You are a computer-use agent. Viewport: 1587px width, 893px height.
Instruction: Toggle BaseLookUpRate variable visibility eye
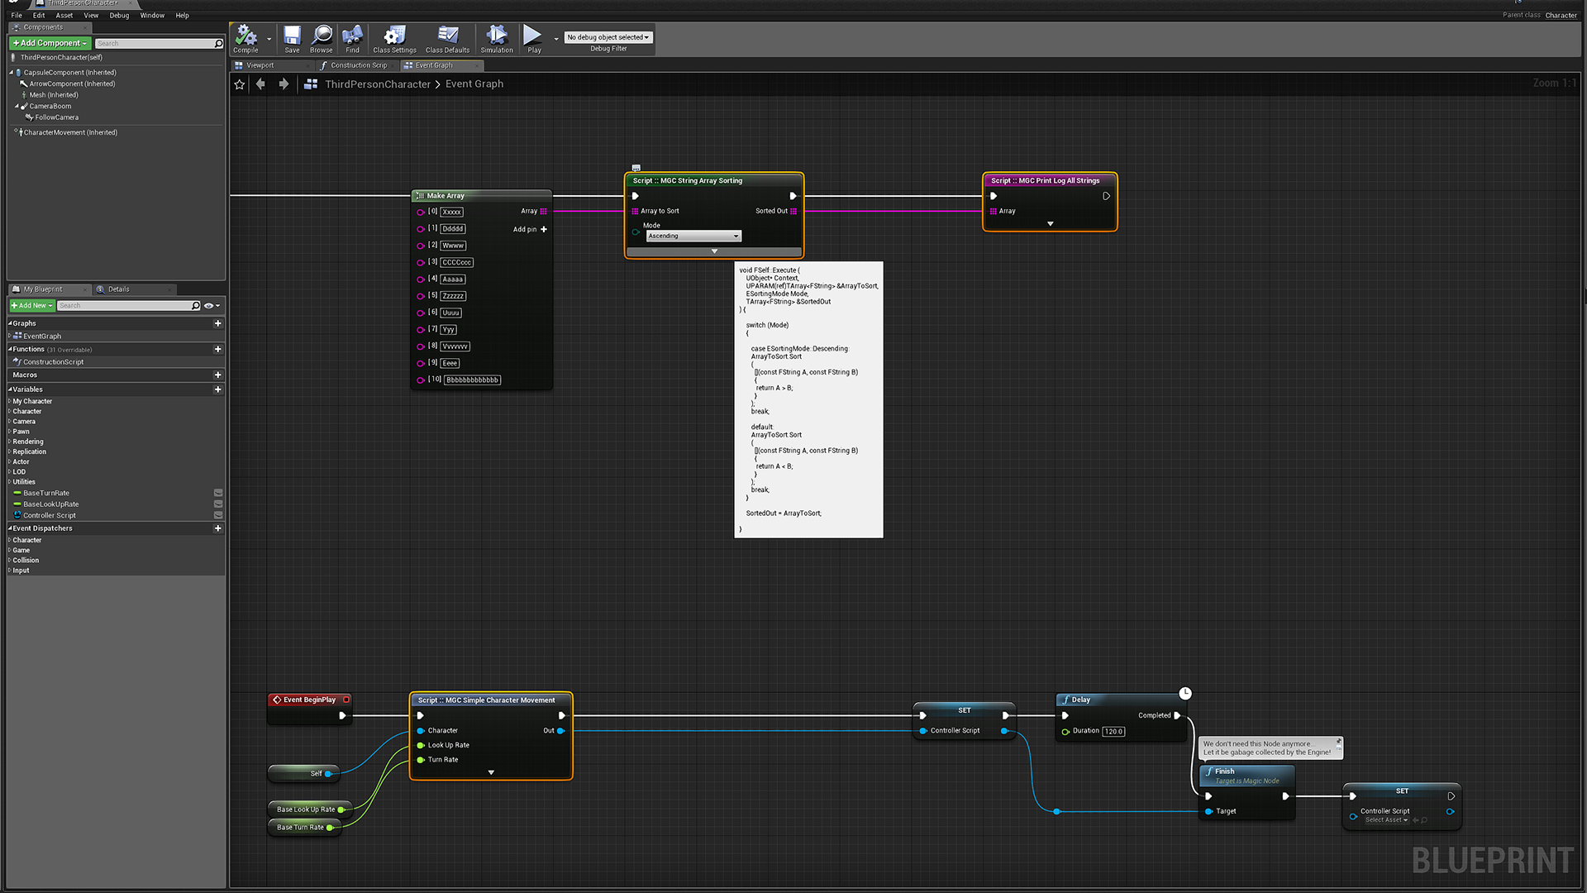(218, 504)
